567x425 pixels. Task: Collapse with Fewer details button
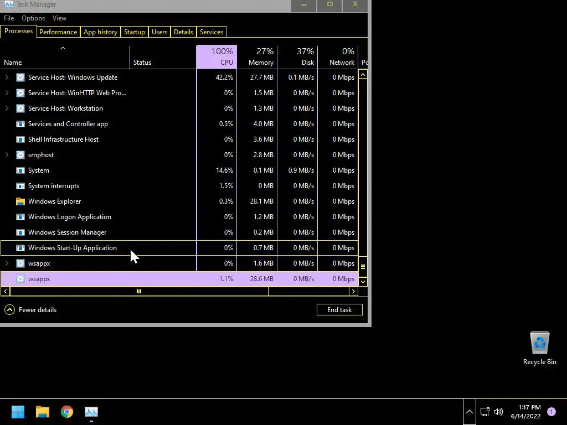tap(30, 310)
